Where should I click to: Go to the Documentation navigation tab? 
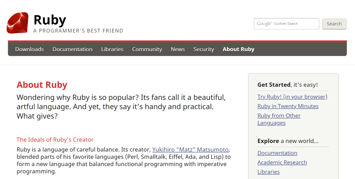click(72, 49)
